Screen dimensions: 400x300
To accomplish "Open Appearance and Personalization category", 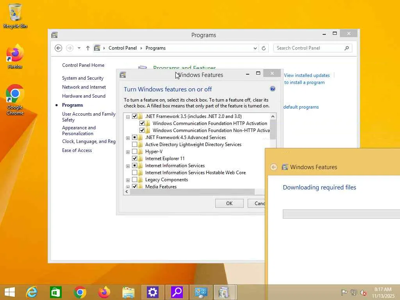I will [79, 130].
